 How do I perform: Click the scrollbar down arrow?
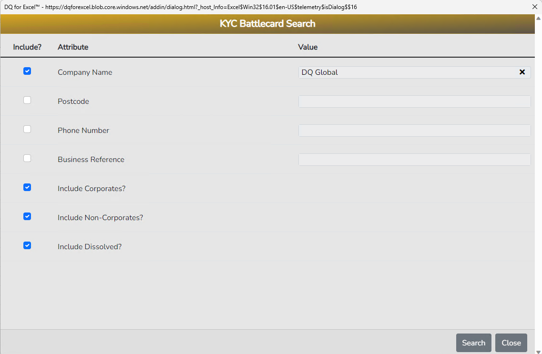point(538,352)
